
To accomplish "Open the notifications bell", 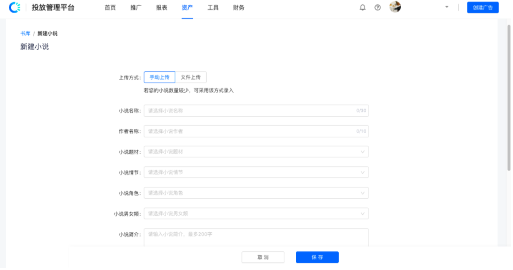I will tap(362, 8).
